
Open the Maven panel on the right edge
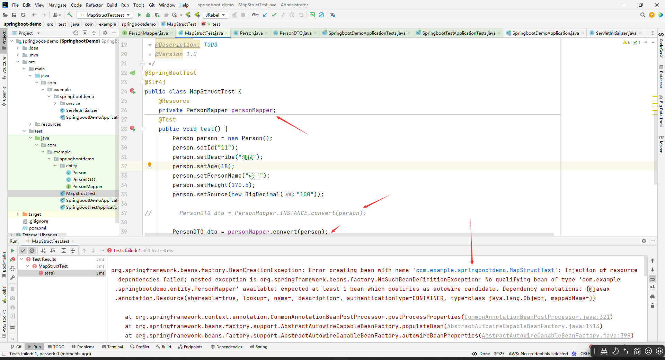tap(662, 142)
